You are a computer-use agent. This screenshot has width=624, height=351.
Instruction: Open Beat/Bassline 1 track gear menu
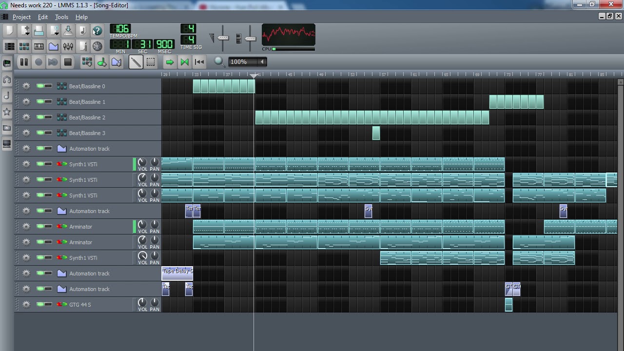pyautogui.click(x=26, y=101)
